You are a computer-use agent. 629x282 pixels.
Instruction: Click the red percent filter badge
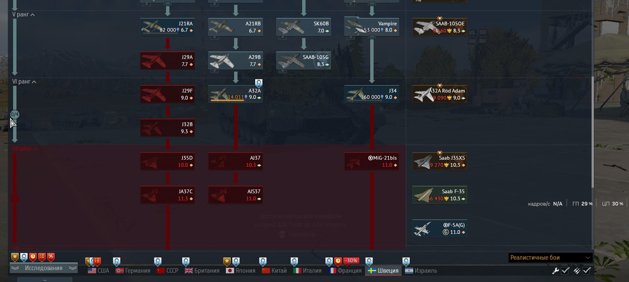(x=51, y=257)
